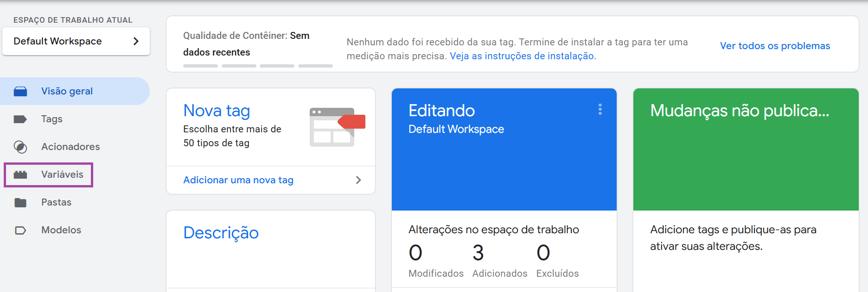Click Default Workspace subtitle on blue card

click(x=456, y=129)
